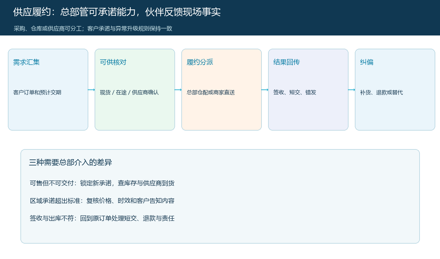
Task: Click the text 现货 / 在途 / 供应商确认
Action: coord(129,92)
